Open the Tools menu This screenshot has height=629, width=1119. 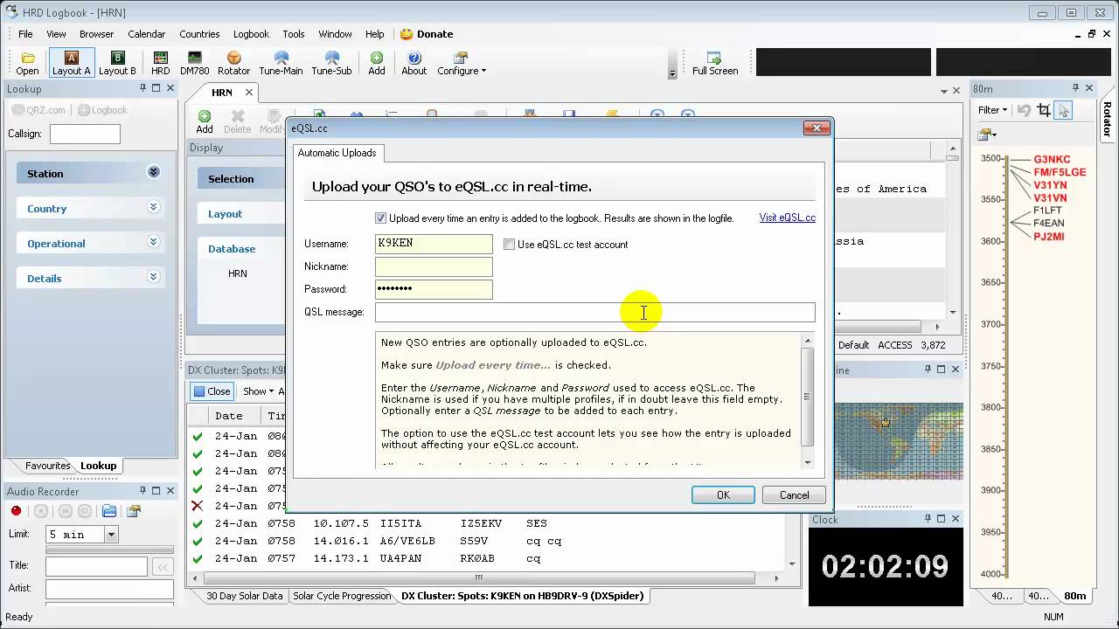(294, 34)
